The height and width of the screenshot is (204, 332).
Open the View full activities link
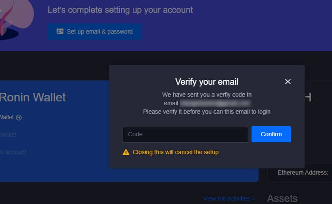coord(229,198)
